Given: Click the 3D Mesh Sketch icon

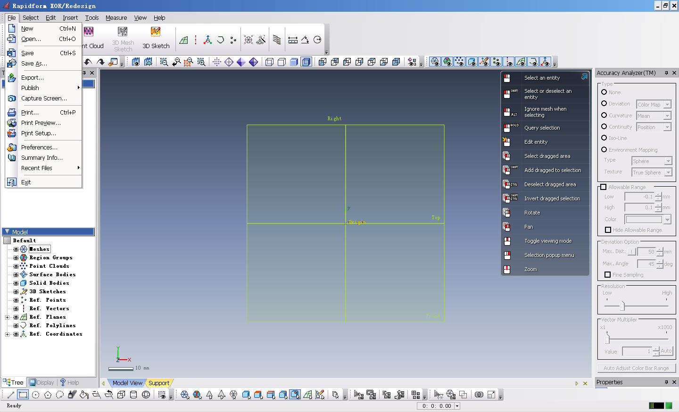Looking at the screenshot, I should click(123, 32).
